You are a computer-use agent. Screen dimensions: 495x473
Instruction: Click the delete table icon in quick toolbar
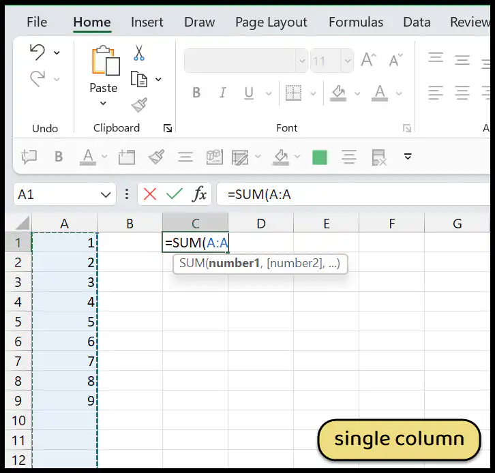[x=379, y=157]
